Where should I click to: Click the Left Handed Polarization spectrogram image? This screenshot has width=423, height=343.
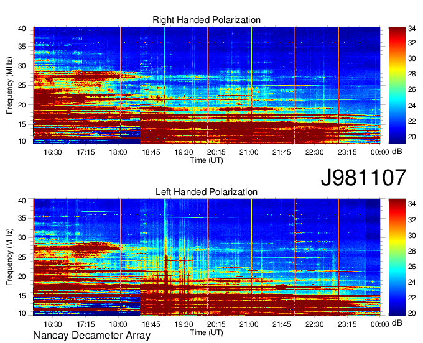click(x=207, y=257)
